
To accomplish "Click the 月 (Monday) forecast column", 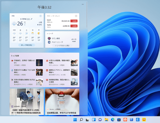I will (39, 35).
